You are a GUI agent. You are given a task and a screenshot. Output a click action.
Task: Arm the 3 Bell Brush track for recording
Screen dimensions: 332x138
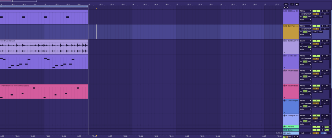327,41
